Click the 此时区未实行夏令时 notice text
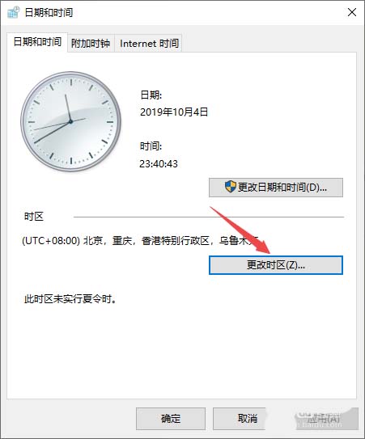365x439 pixels. pyautogui.click(x=70, y=299)
